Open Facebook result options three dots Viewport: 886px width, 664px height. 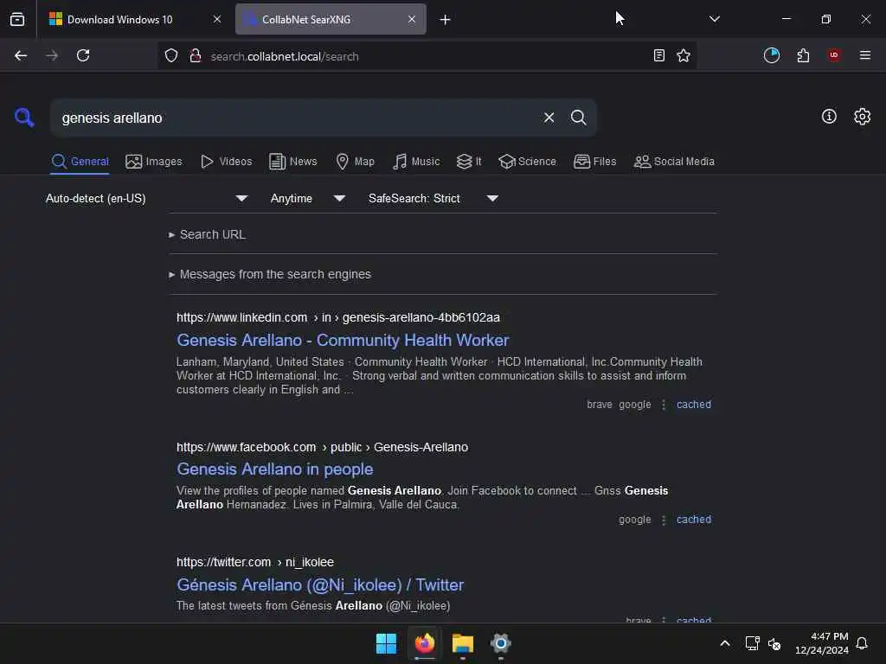tap(664, 520)
